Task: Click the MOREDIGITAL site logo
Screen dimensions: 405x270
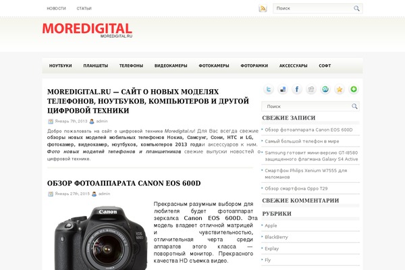Action: tap(87, 30)
